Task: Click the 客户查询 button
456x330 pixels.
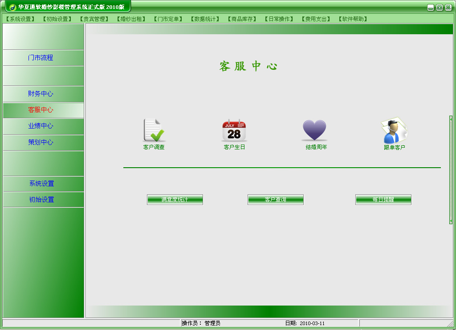Action: pyautogui.click(x=275, y=200)
